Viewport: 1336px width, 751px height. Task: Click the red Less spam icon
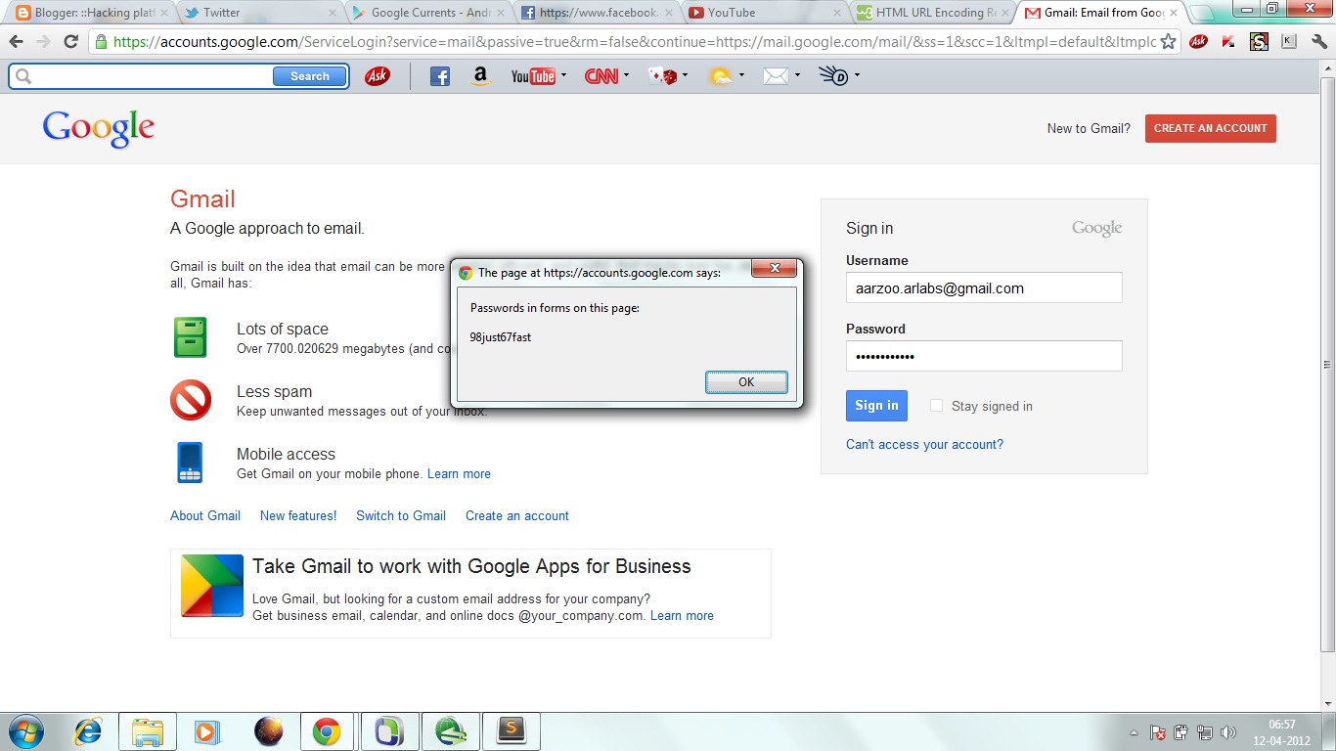191,400
